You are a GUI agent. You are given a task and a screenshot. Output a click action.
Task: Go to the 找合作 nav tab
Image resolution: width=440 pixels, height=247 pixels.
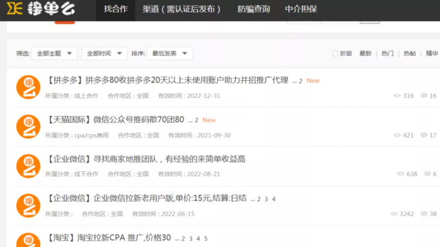(116, 9)
